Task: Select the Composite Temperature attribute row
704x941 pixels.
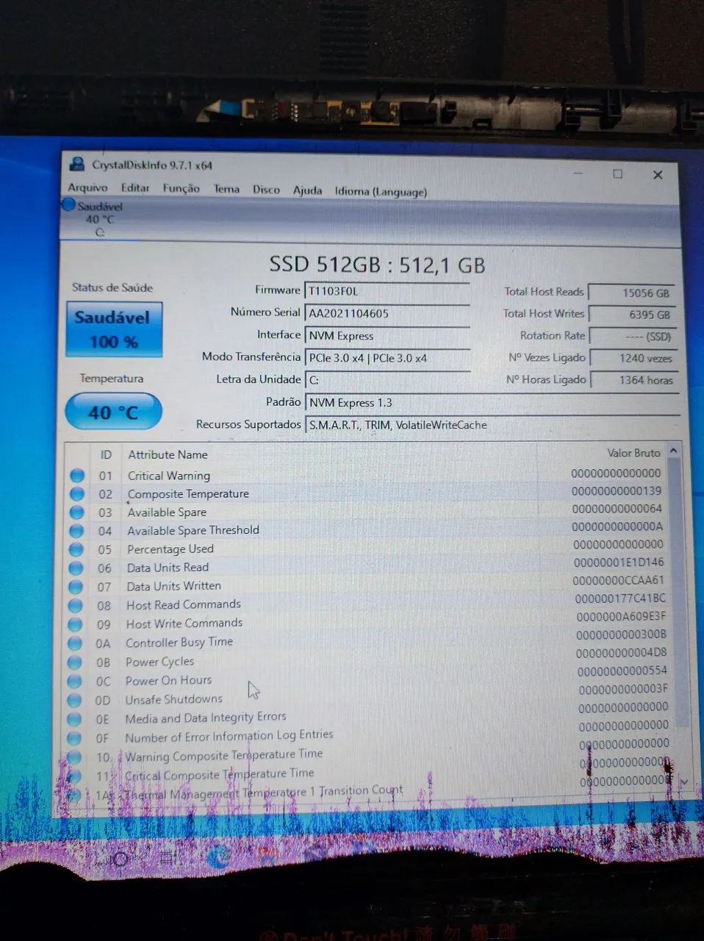Action: [x=367, y=493]
